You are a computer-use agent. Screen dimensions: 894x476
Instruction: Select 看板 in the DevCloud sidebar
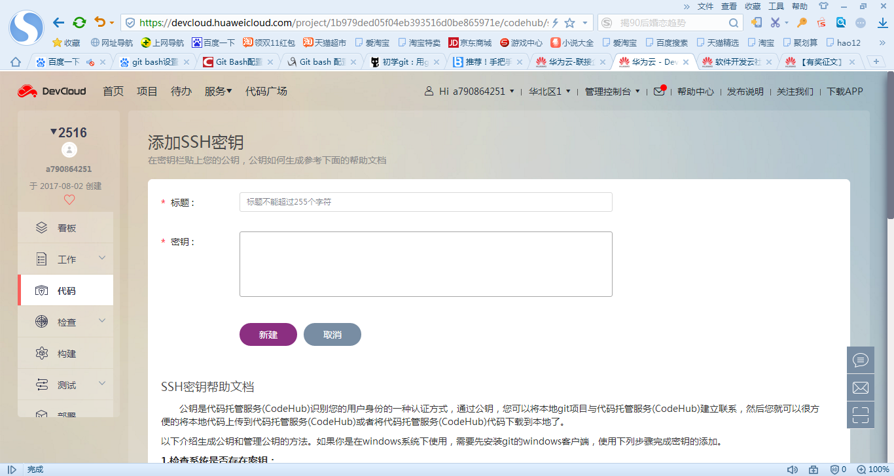pyautogui.click(x=65, y=227)
